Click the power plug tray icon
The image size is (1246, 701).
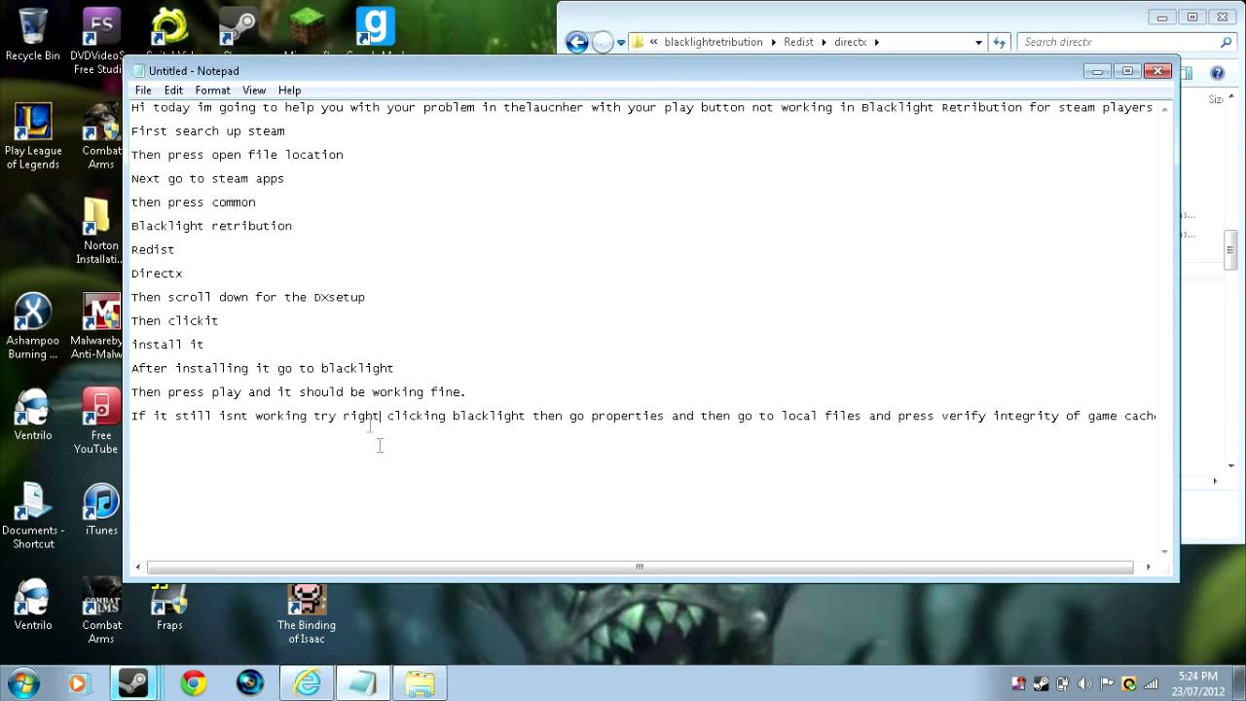coord(1063,683)
